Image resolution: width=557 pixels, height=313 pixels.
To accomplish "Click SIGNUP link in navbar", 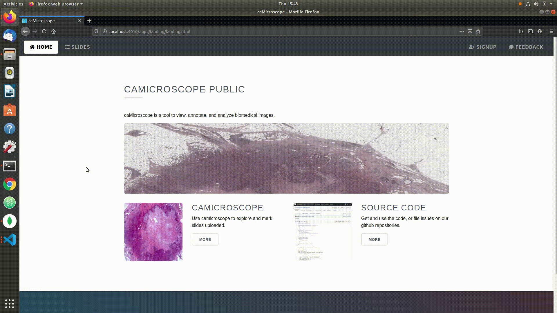I will 482,47.
